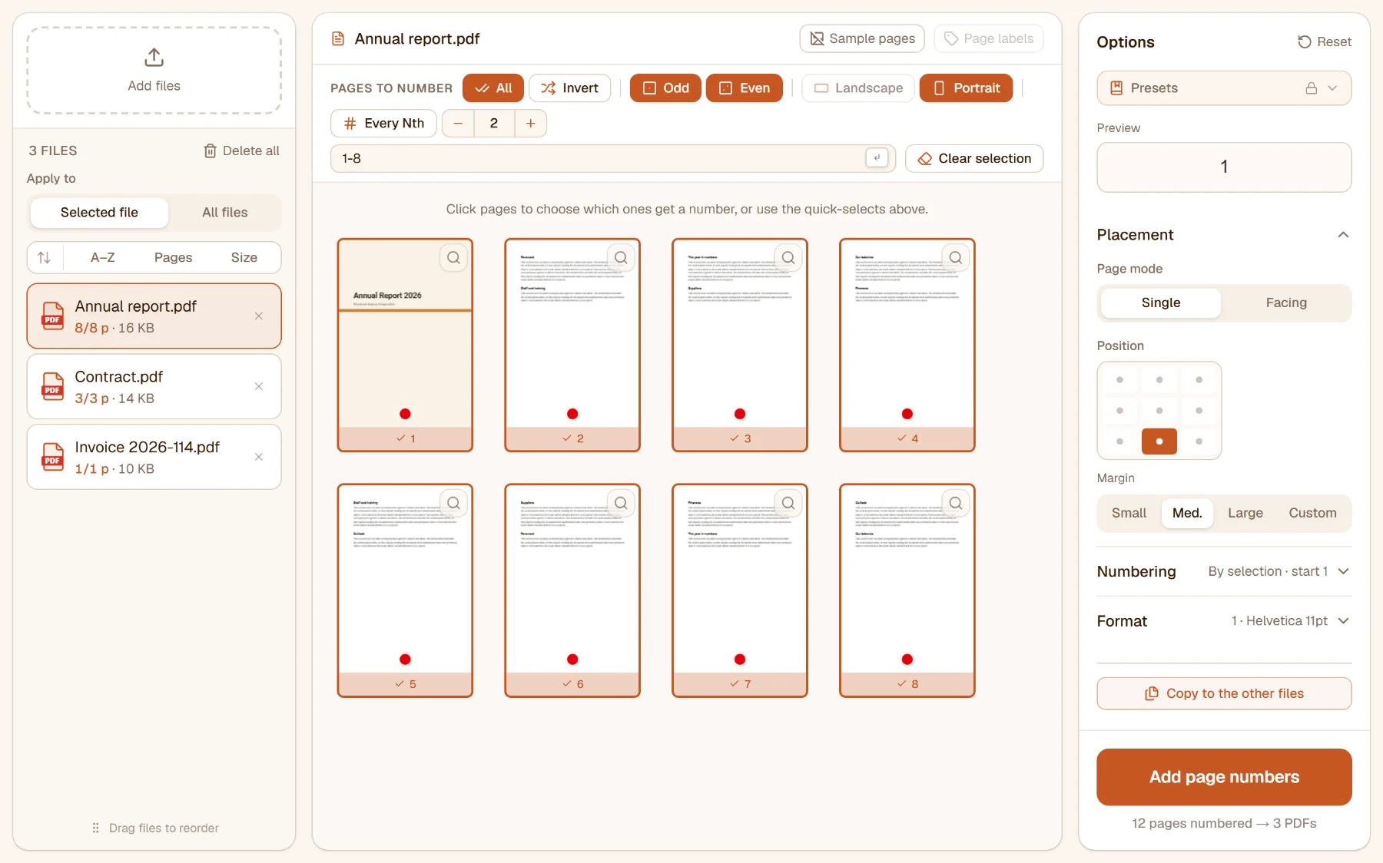The image size is (1383, 863).
Task: Zoom page 8 using its magnifier icon
Action: click(x=956, y=503)
